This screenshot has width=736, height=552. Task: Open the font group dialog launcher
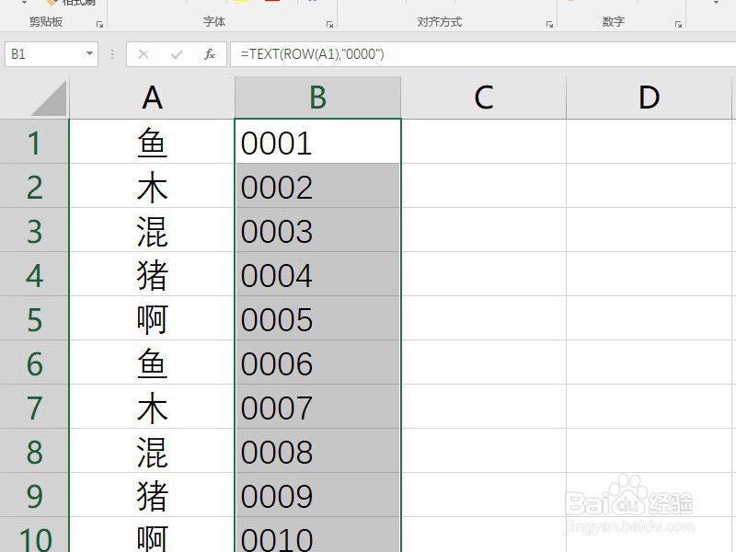pyautogui.click(x=329, y=25)
